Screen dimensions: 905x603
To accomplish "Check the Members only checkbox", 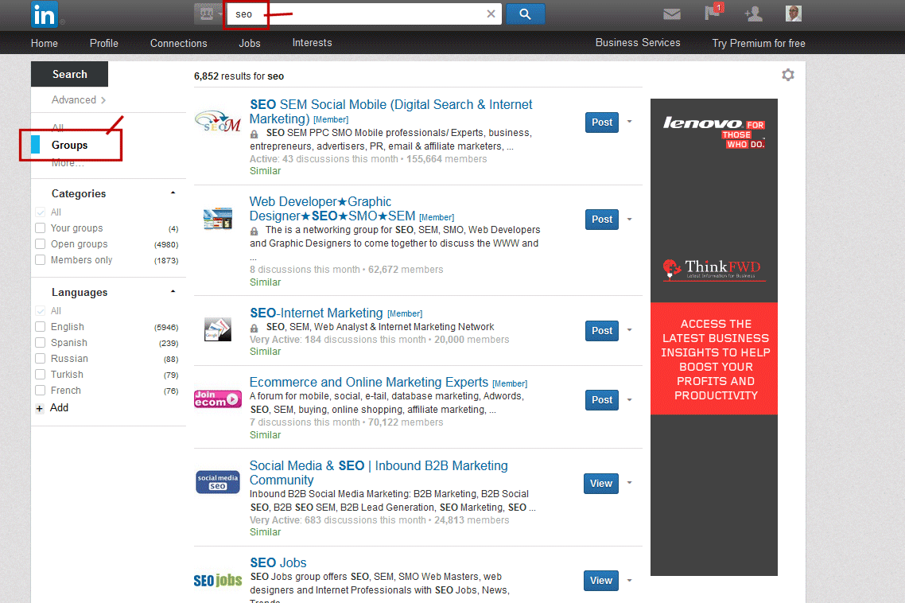I will point(41,260).
